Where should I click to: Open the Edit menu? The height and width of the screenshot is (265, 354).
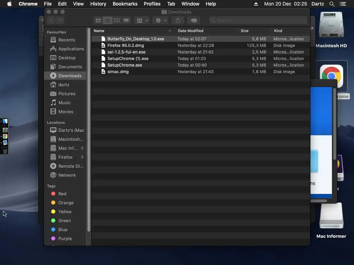[x=62, y=4]
